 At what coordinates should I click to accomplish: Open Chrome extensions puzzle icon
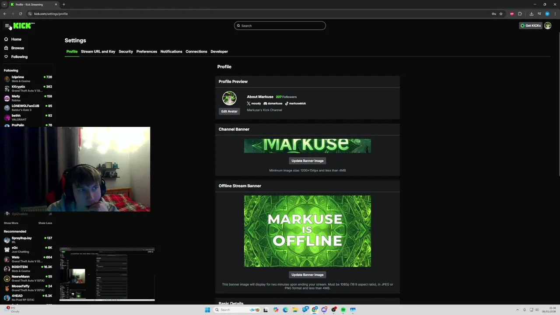click(520, 14)
